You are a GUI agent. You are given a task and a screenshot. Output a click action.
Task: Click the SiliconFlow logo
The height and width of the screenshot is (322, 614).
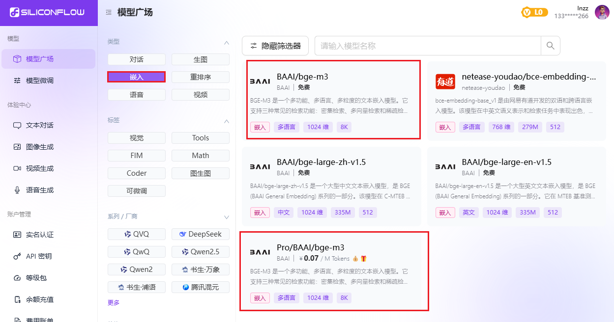click(x=47, y=13)
